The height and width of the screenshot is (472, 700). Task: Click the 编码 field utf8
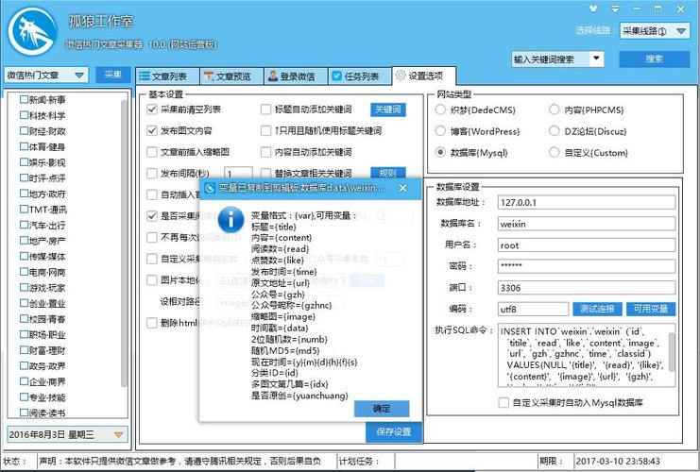click(x=533, y=309)
